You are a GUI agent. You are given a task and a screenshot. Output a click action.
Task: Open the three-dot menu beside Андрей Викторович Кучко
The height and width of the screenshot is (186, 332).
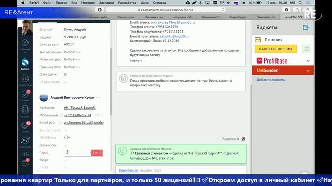tap(98, 98)
